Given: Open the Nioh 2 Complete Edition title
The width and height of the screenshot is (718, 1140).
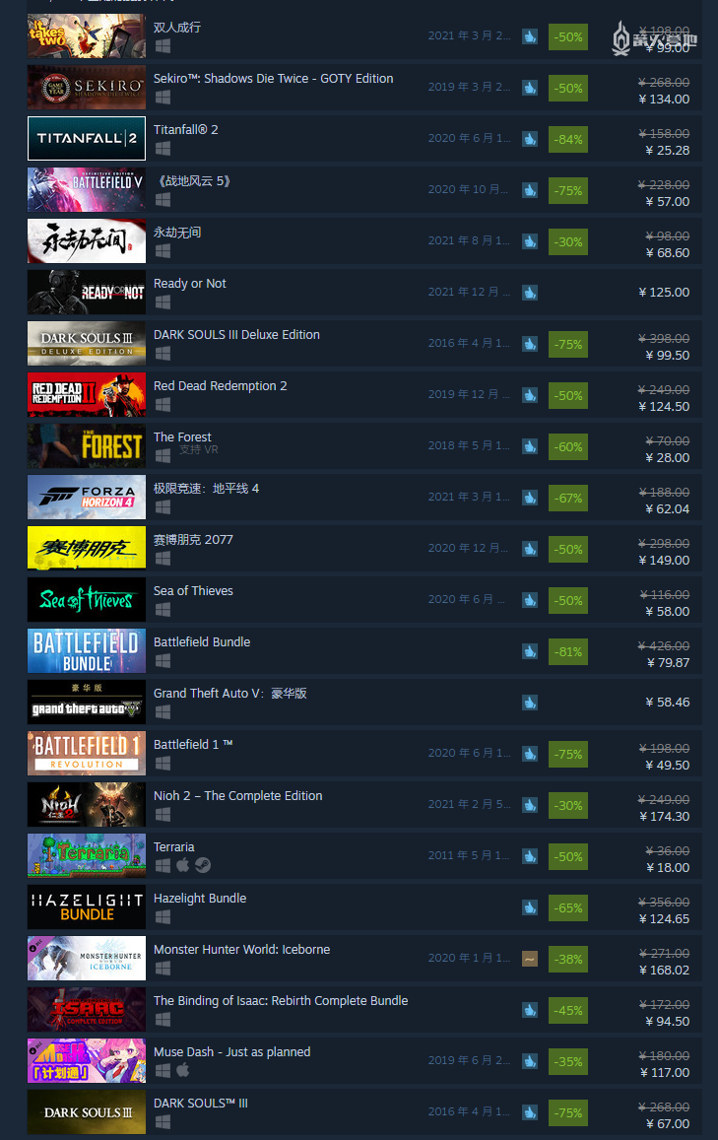Looking at the screenshot, I should click(x=237, y=796).
